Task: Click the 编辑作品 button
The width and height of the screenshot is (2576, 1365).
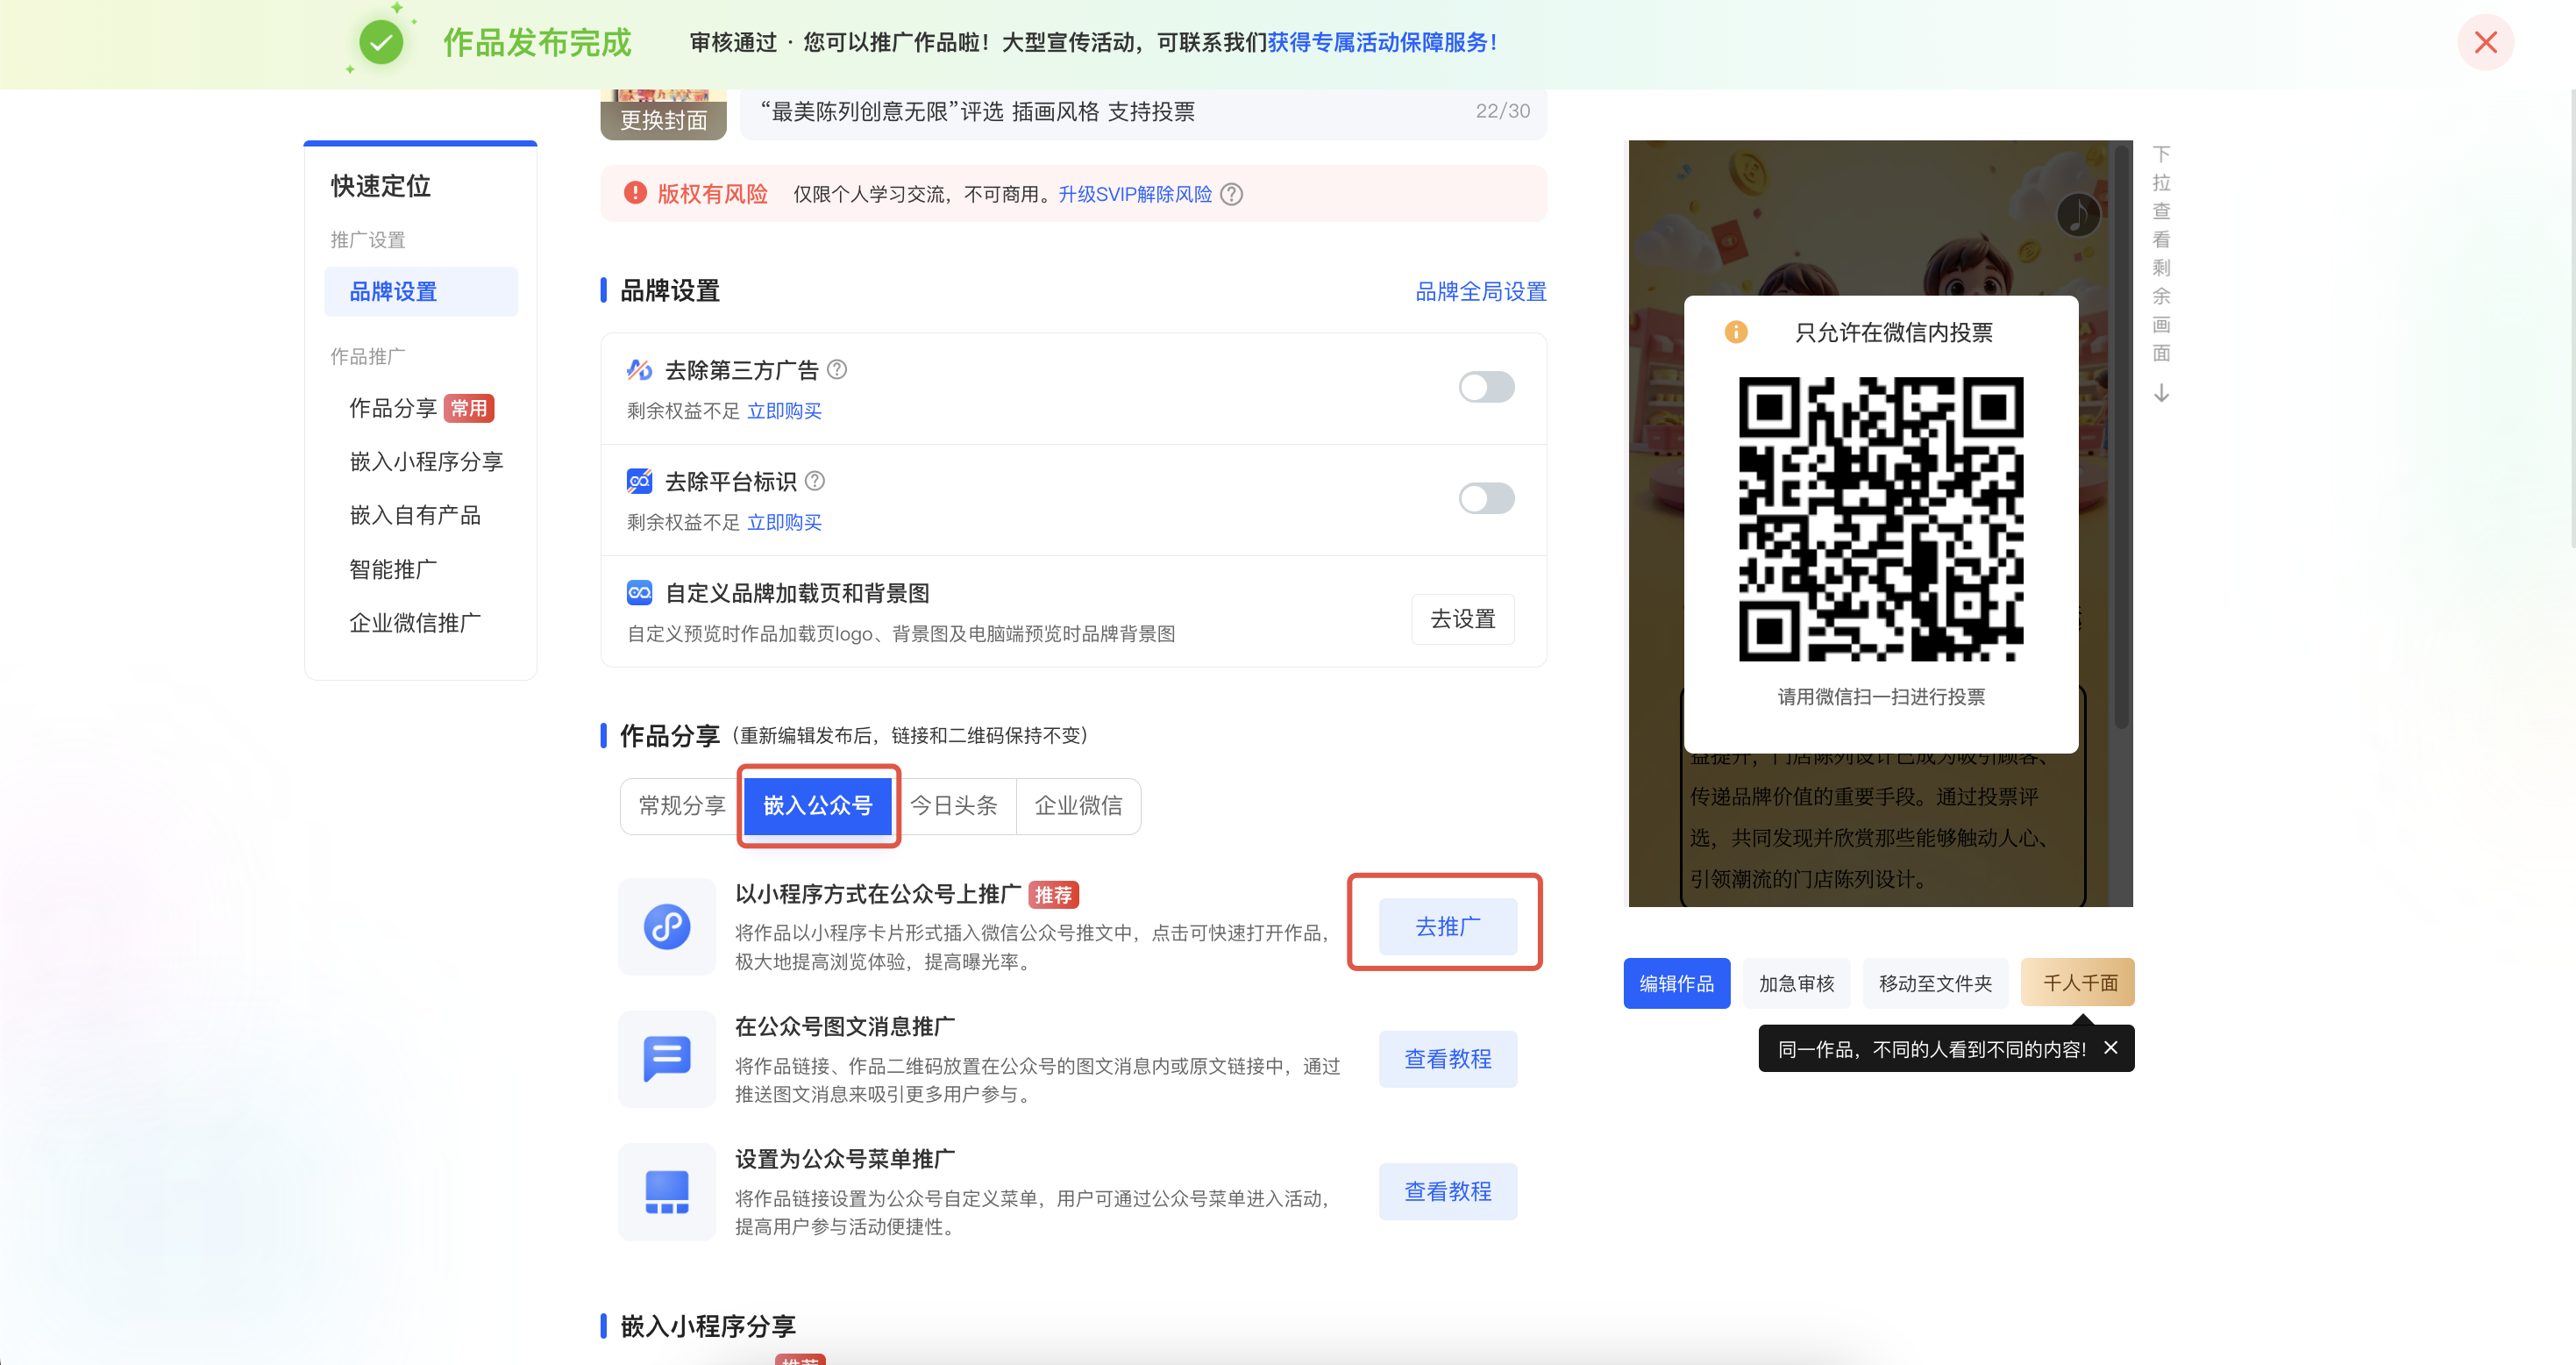Action: point(1676,983)
